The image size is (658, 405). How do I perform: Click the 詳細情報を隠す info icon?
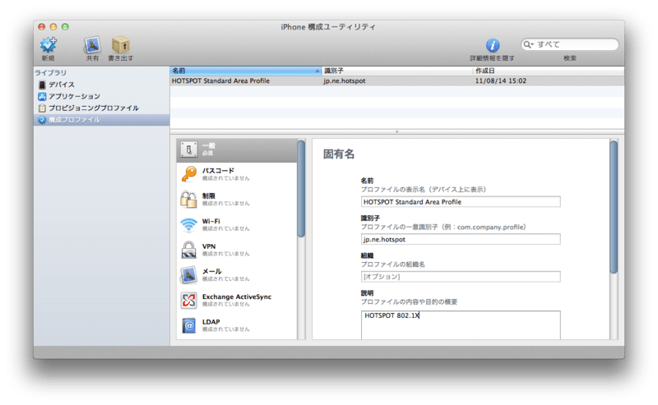[493, 45]
